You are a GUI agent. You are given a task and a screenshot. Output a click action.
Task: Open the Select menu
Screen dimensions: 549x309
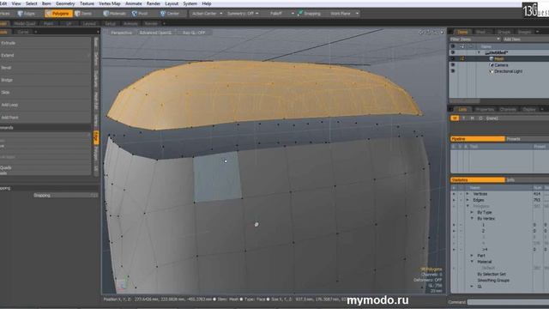31,3
